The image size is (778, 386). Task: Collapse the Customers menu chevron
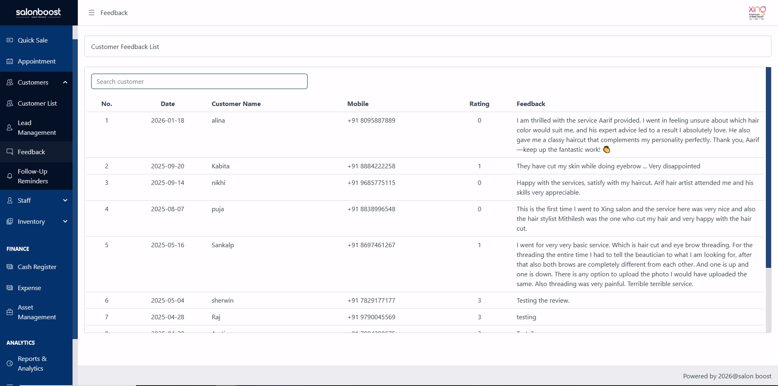(x=65, y=82)
